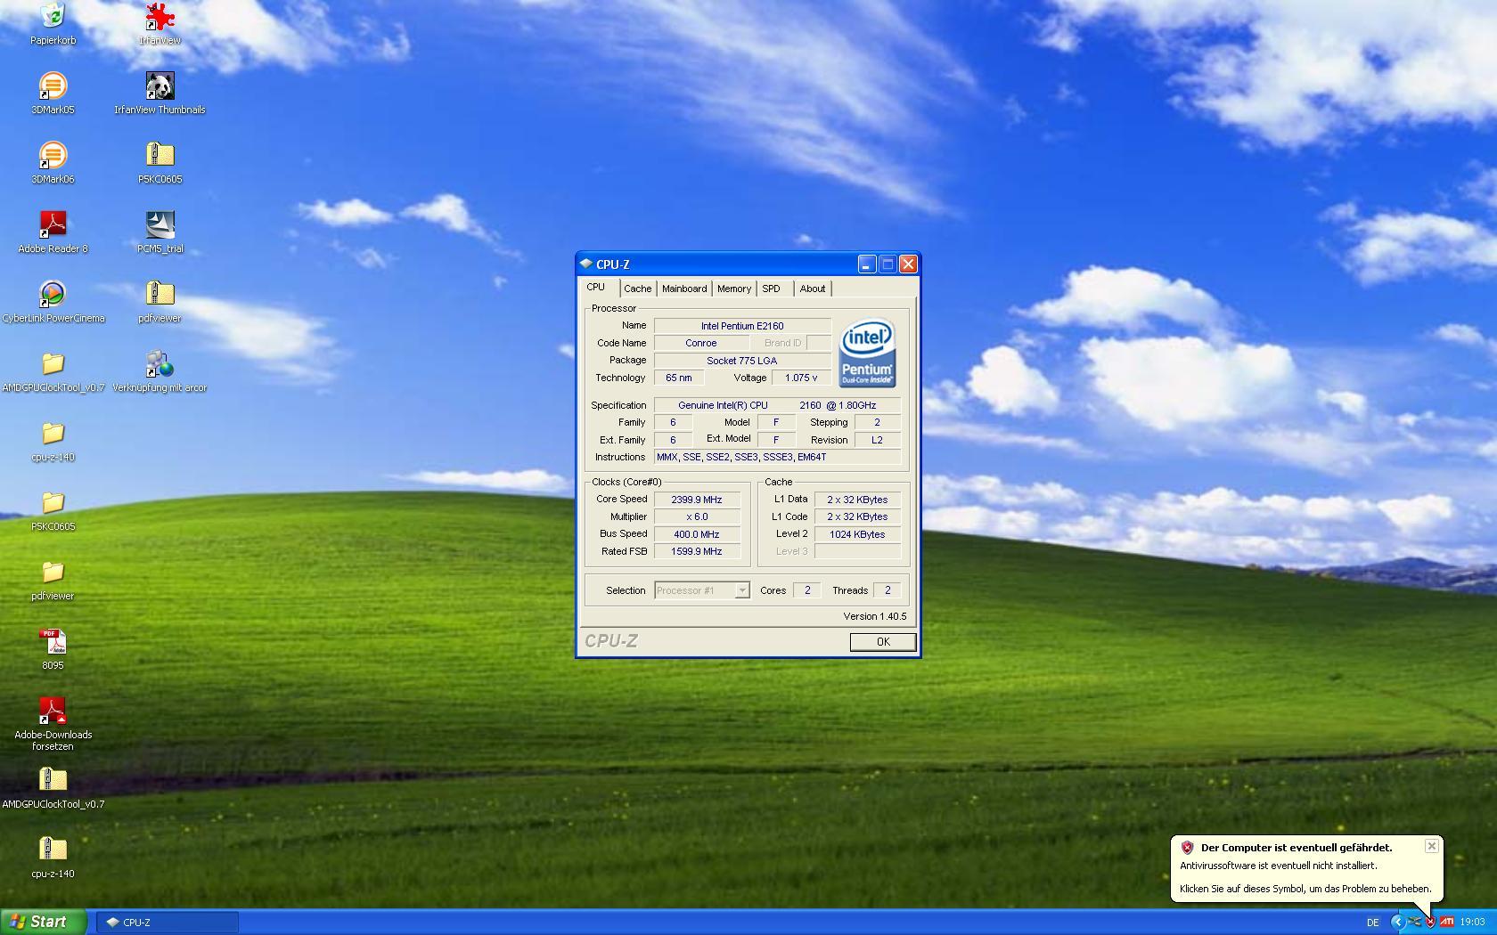Click the taskbar clock showing 19:03
Screen dimensions: 1497x935
(x=1472, y=923)
